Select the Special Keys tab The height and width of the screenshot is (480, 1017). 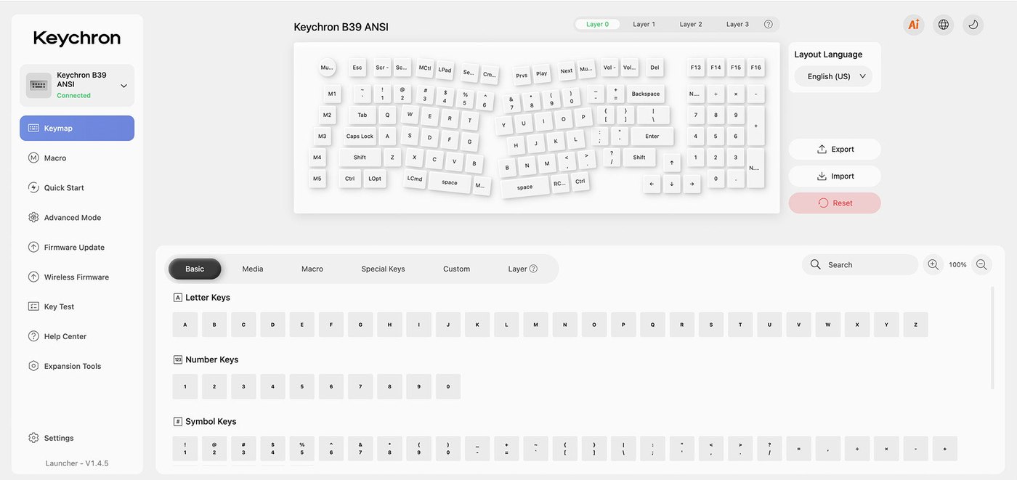pyautogui.click(x=383, y=269)
